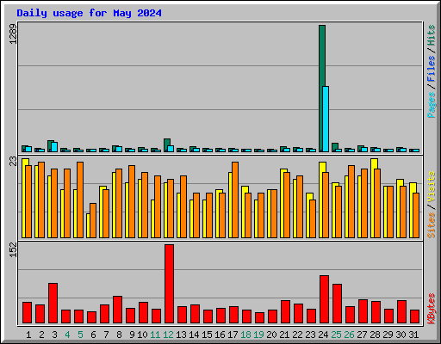Viewport: 441px width, 344px height.
Task: Click day label 22 on the x-axis
Action: click(x=297, y=335)
